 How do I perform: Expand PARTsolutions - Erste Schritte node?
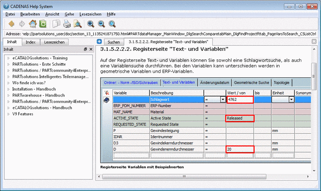[x=9, y=65]
